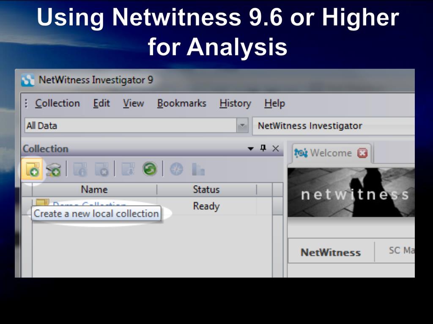433x324 pixels.
Task: Click the compass navigation icon
Action: click(176, 169)
